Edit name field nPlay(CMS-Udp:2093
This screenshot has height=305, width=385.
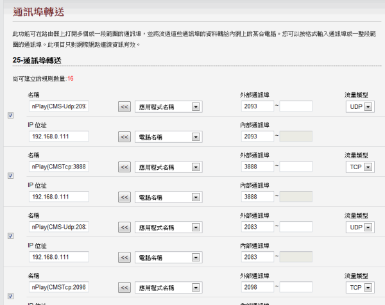[58, 106]
